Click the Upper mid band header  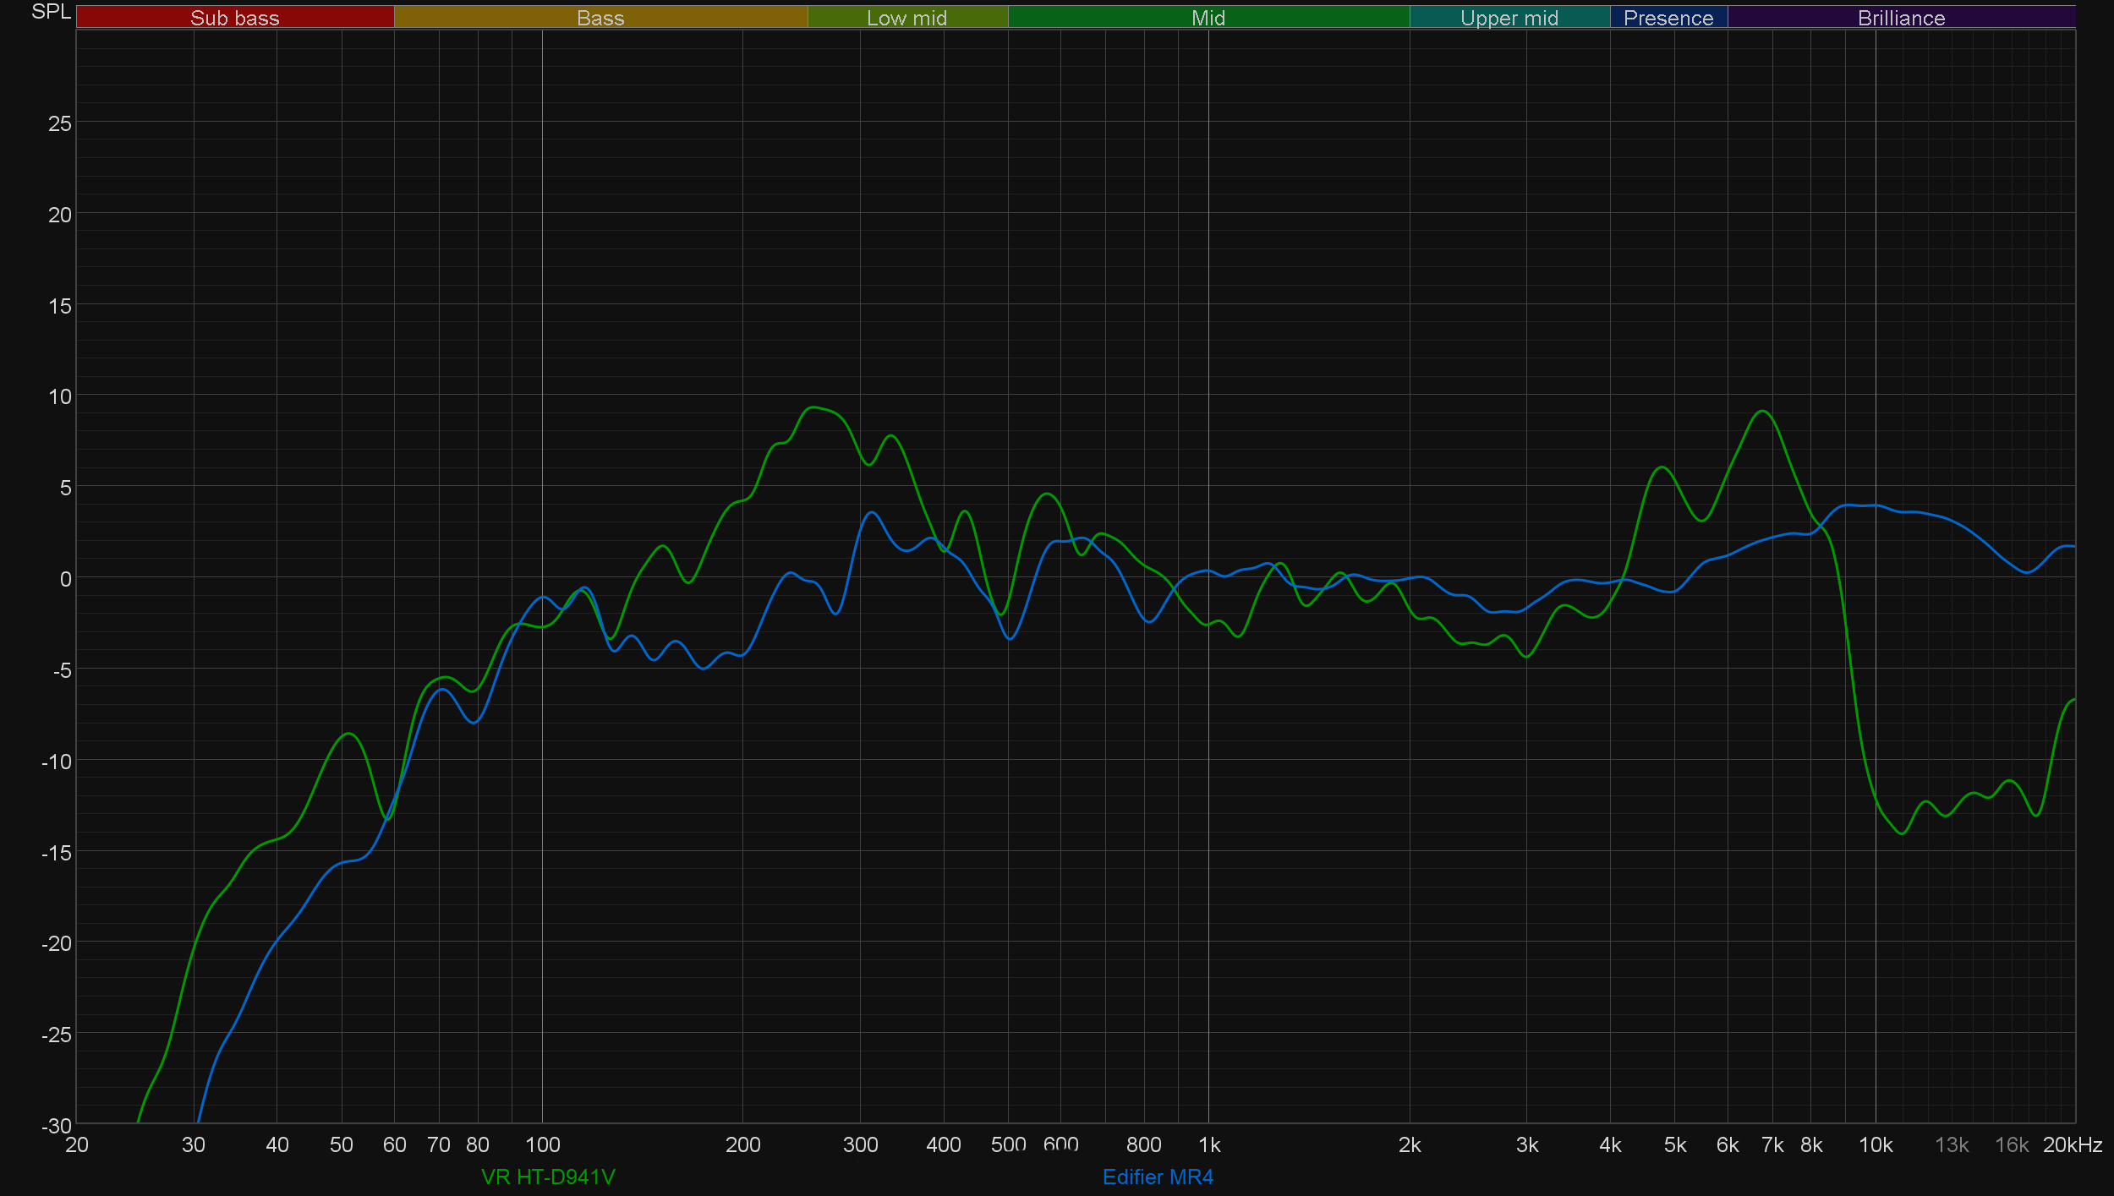pyautogui.click(x=1509, y=18)
